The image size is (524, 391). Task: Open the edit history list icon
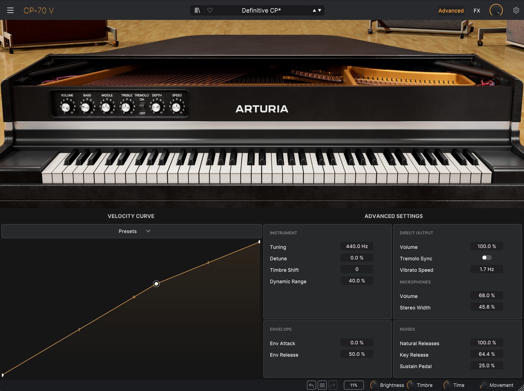[x=322, y=385]
